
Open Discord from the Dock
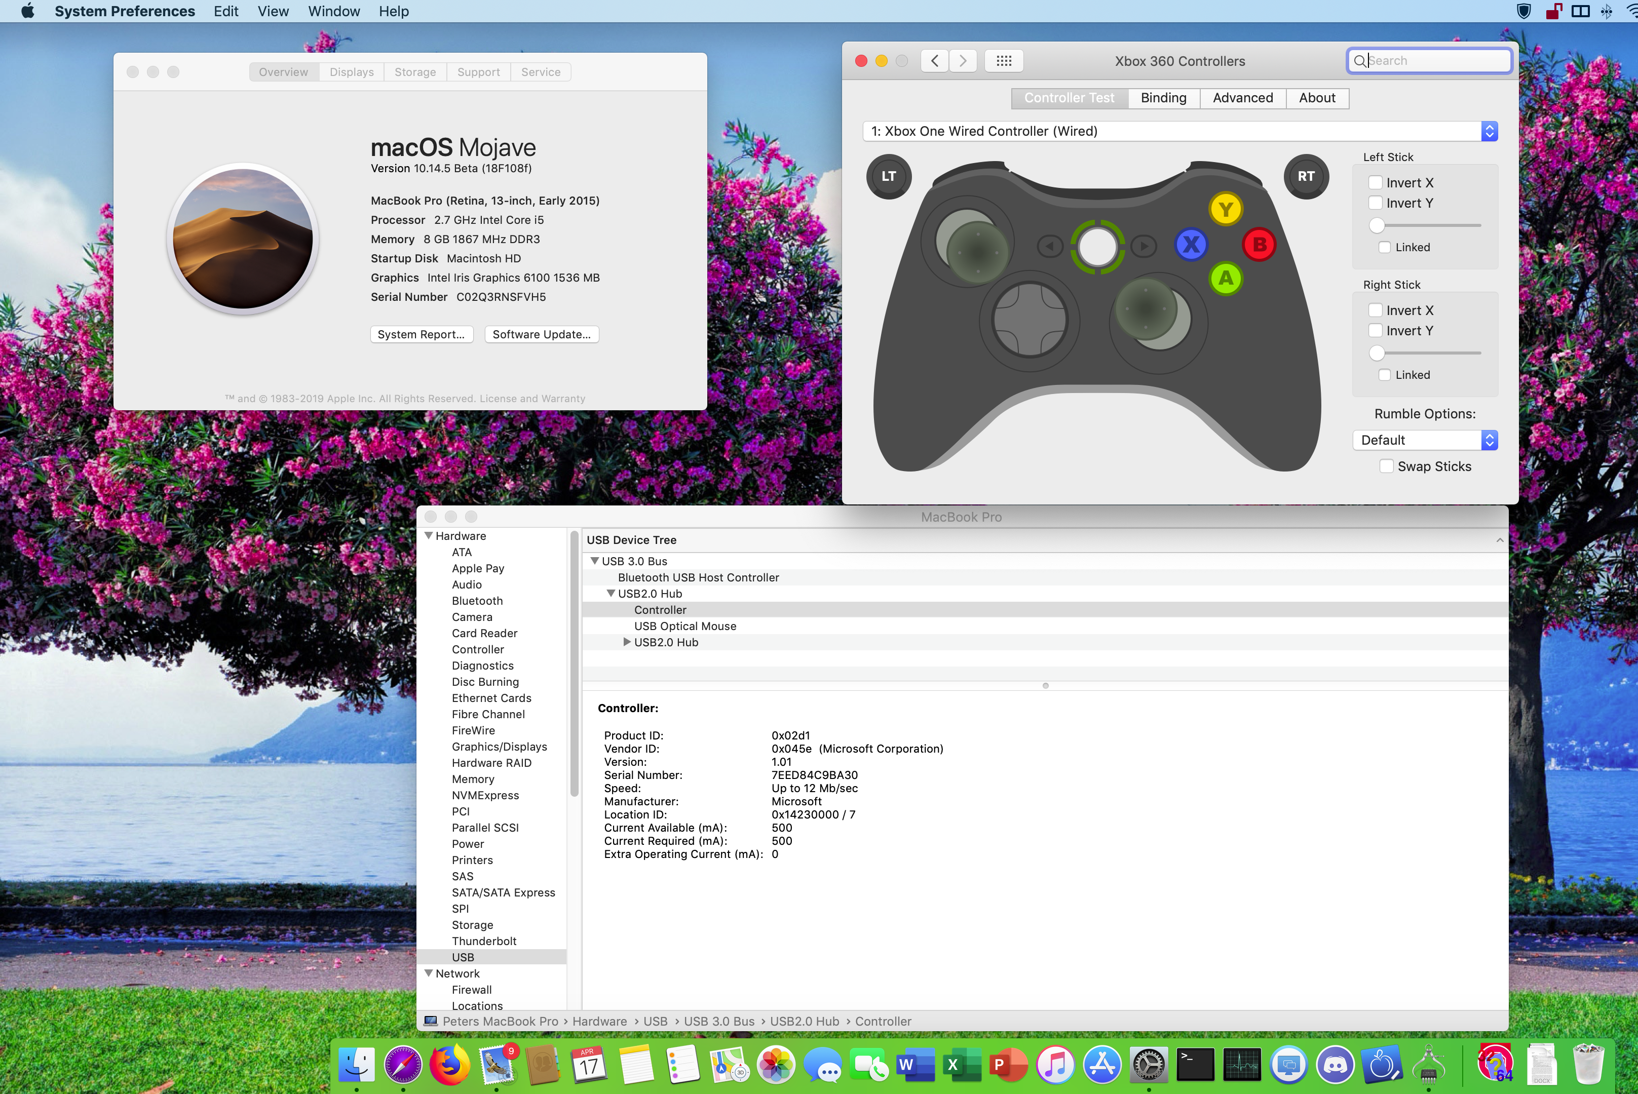[1335, 1065]
